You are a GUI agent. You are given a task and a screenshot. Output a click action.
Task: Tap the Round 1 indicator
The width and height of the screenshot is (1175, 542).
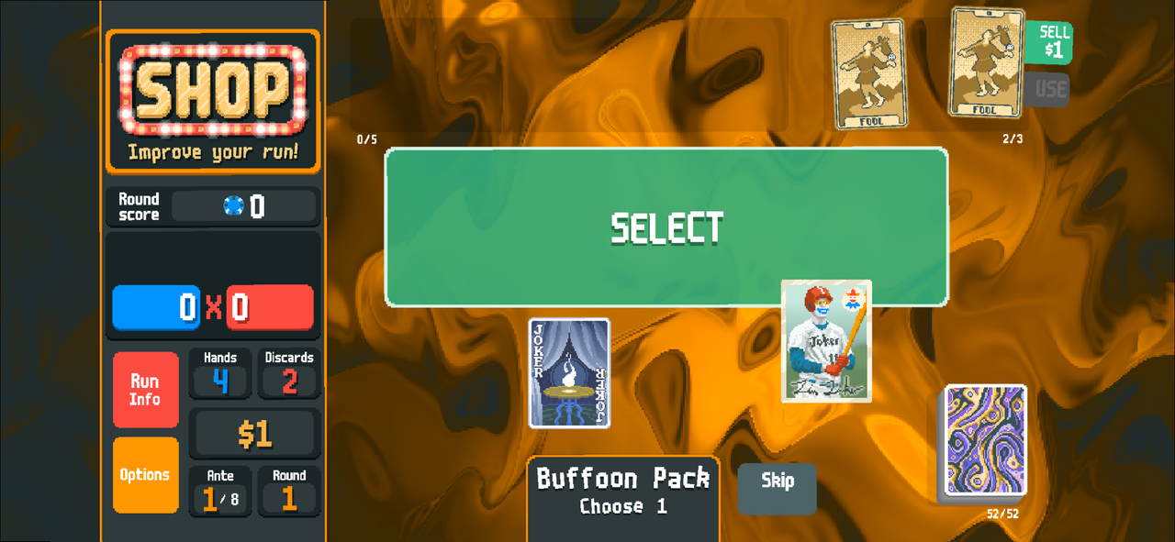[x=289, y=492]
